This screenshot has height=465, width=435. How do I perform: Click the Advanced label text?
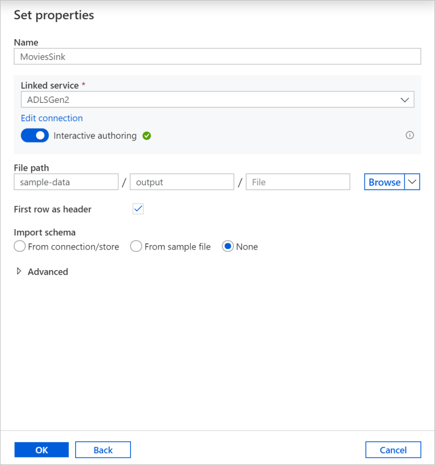[48, 272]
